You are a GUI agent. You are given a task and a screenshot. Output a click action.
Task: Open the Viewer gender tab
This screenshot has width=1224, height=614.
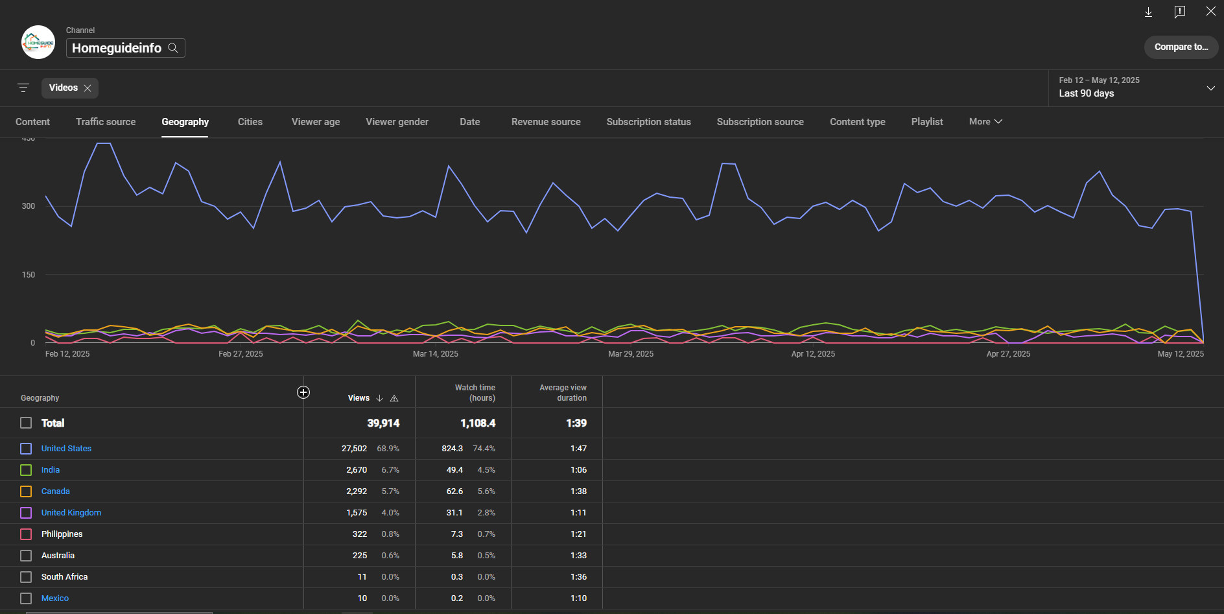[x=397, y=122]
